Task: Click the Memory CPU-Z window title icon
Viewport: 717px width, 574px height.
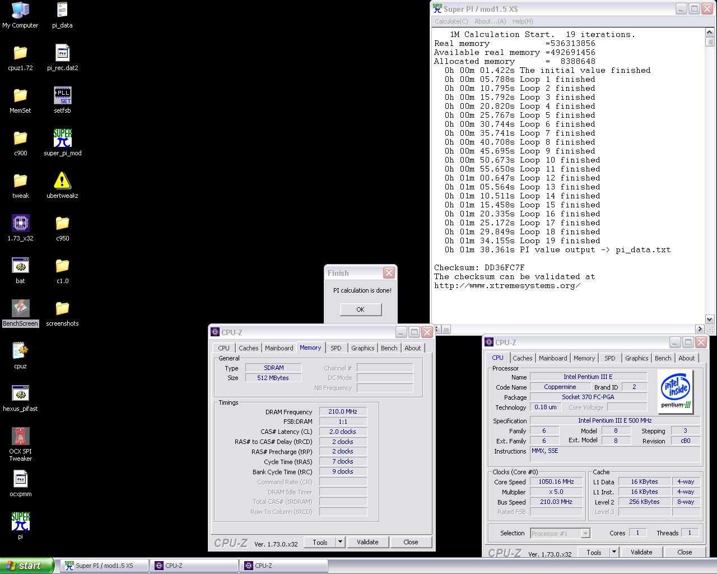Action: pos(215,332)
